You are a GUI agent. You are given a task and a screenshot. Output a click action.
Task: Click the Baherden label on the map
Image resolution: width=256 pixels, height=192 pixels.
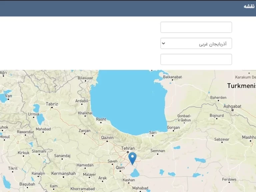pyautogui.click(x=218, y=98)
